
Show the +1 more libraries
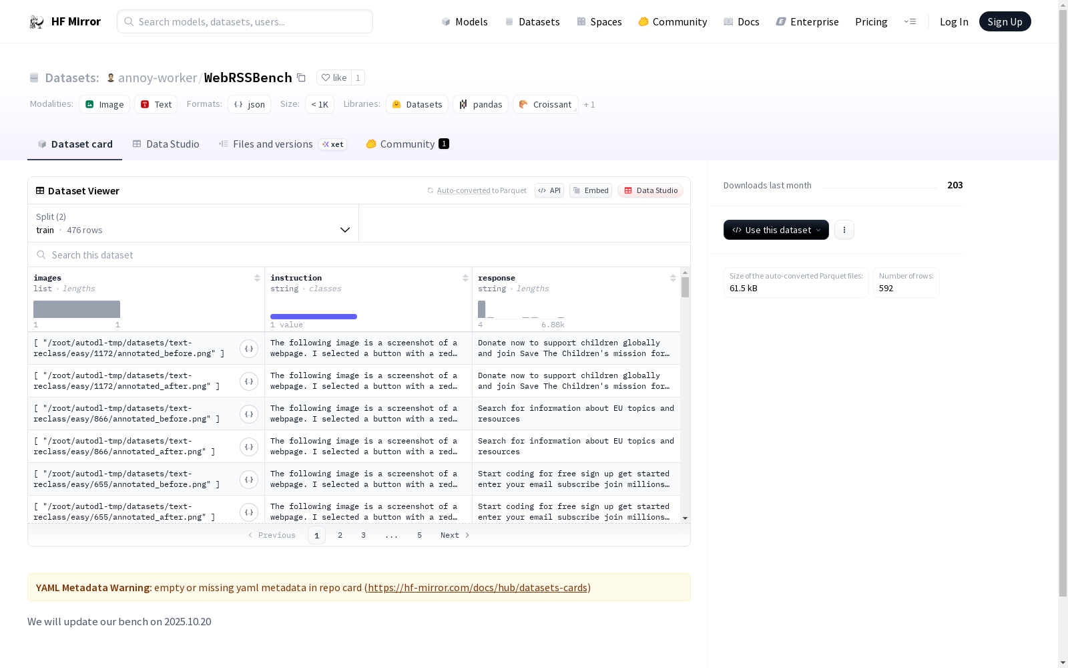coord(589,104)
